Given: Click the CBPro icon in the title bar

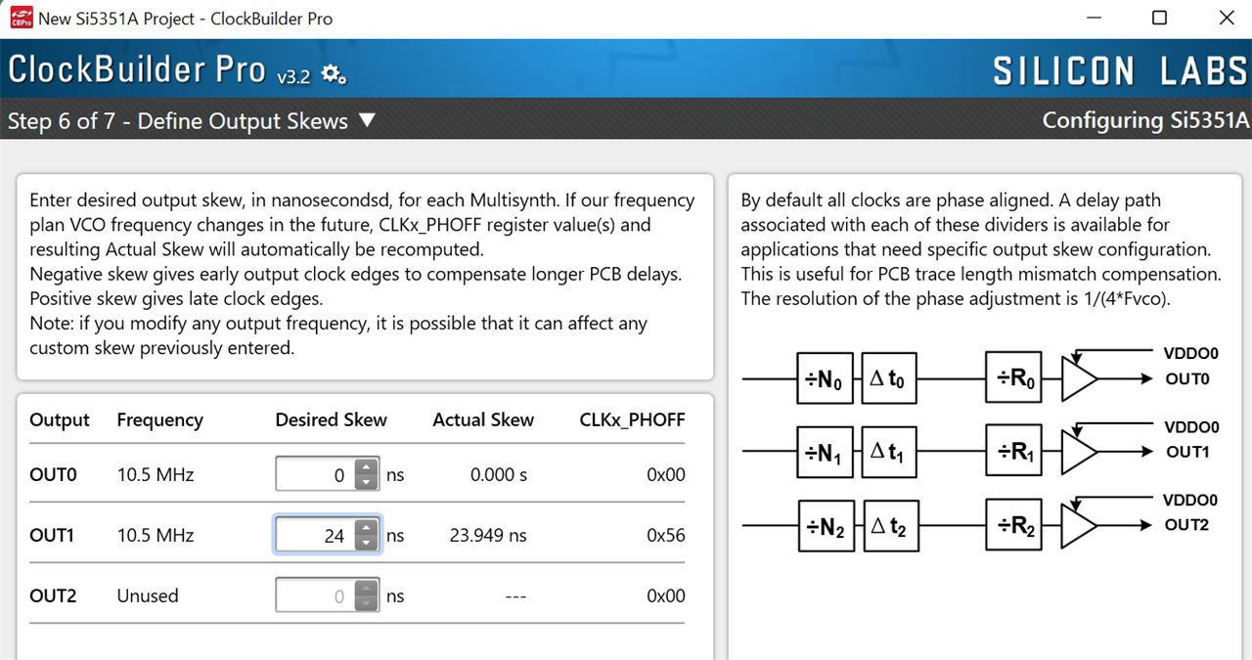Looking at the screenshot, I should tap(21, 18).
